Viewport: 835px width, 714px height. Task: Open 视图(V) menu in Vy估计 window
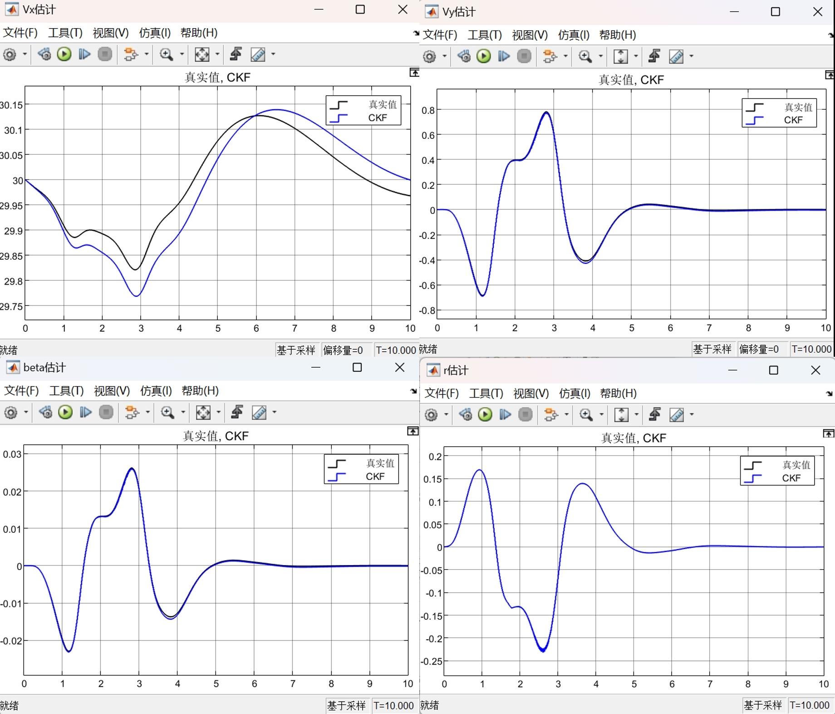pos(530,35)
